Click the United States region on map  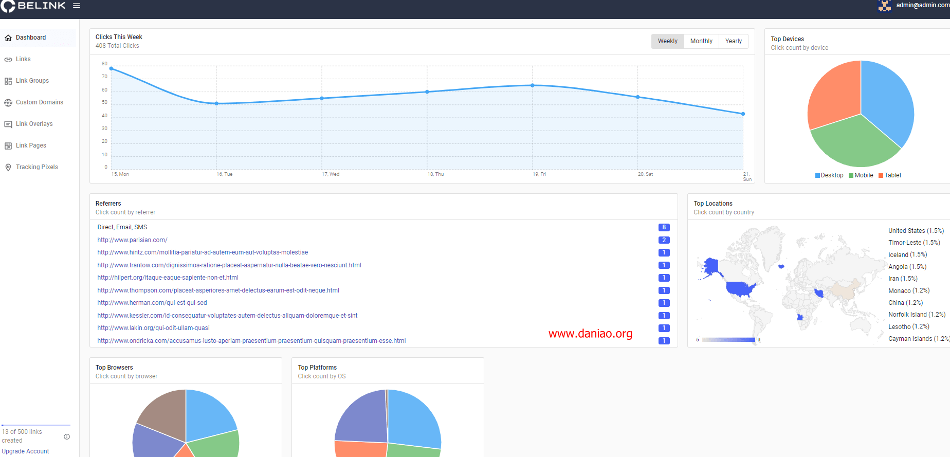tap(739, 289)
